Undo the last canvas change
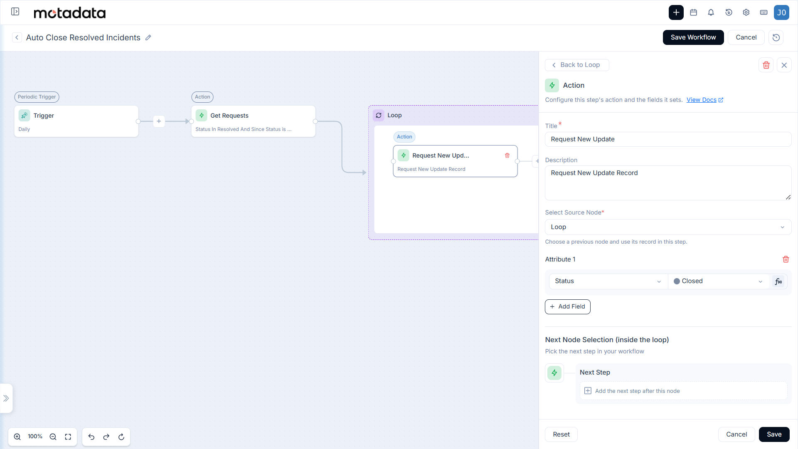 [91, 437]
